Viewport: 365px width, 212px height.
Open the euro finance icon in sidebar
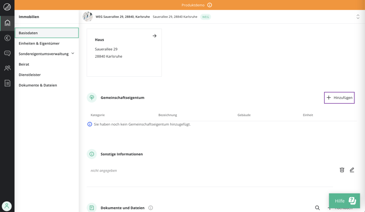click(7, 38)
